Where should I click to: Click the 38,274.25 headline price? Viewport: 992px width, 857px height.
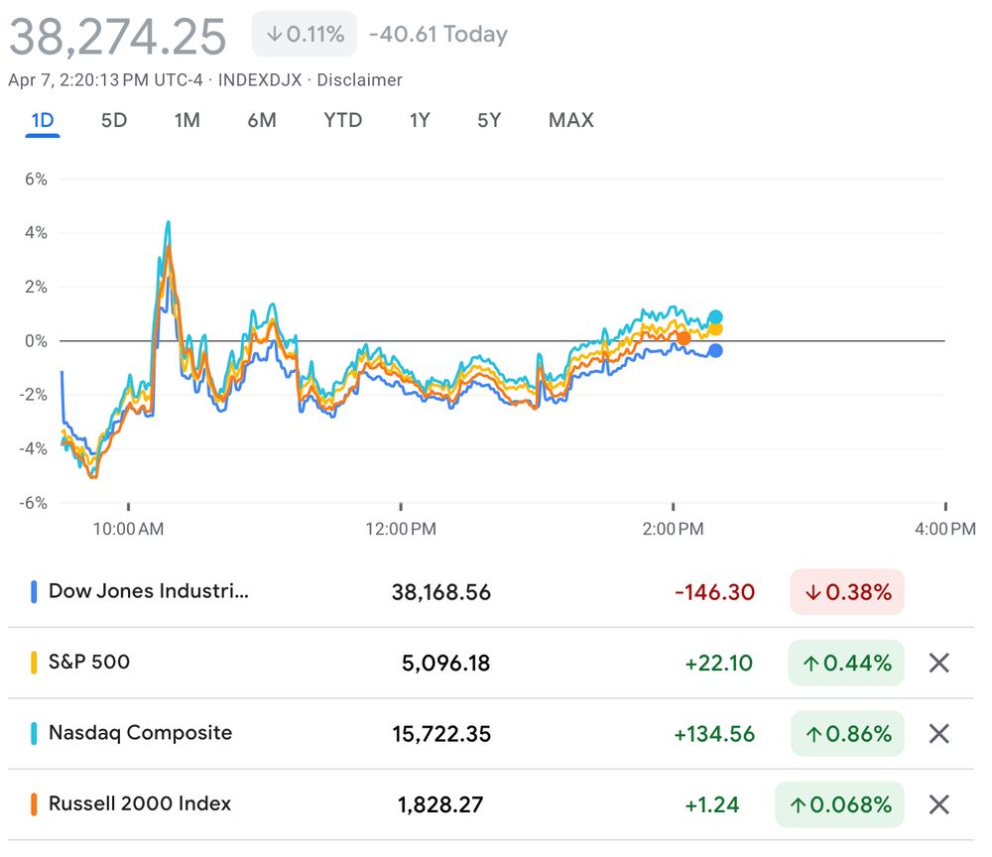point(118,37)
